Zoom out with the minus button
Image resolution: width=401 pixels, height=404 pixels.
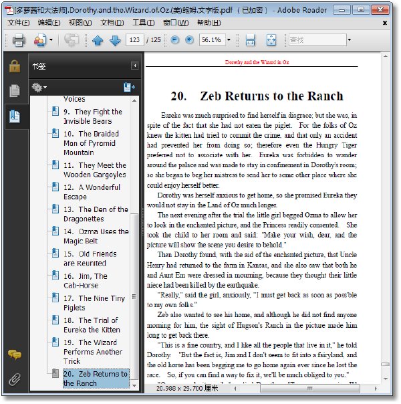coord(174,40)
